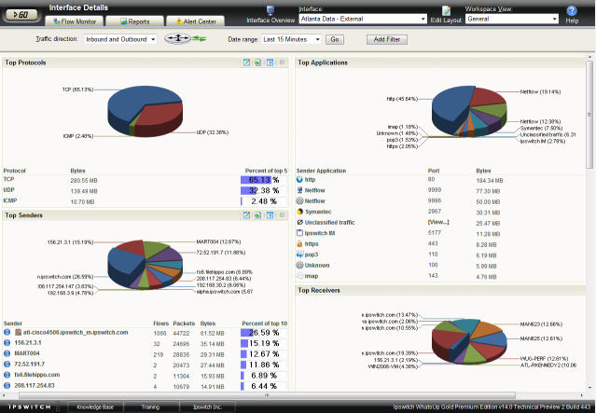Open Interface Overview
Screen dimensions: 596x413
click(x=270, y=15)
